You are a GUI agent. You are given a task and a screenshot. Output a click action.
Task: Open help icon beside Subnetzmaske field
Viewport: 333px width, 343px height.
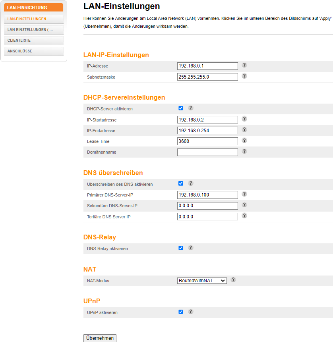pyautogui.click(x=244, y=76)
